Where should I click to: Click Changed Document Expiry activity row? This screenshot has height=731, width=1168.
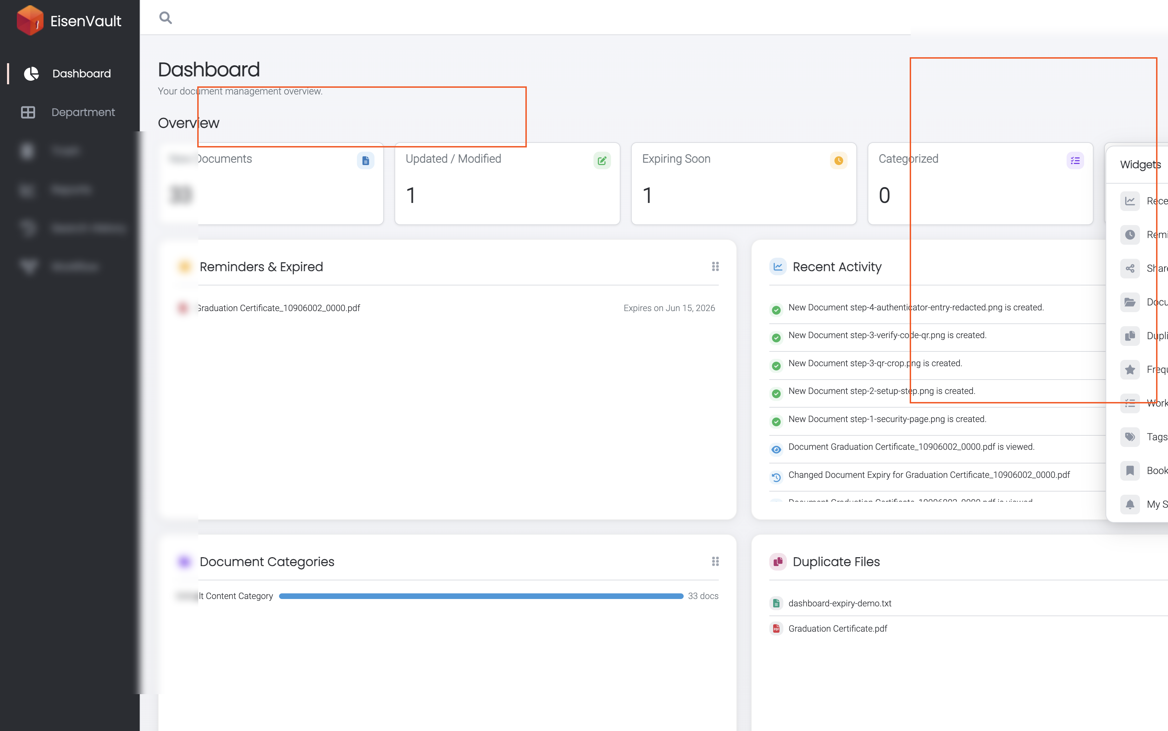point(929,475)
